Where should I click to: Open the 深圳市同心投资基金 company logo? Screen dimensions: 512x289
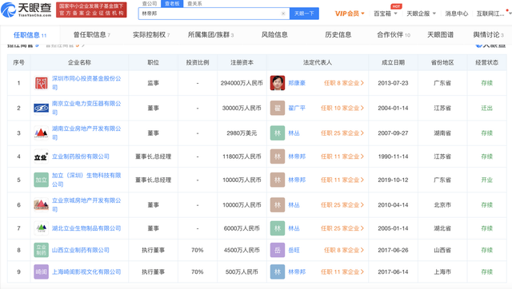41,83
